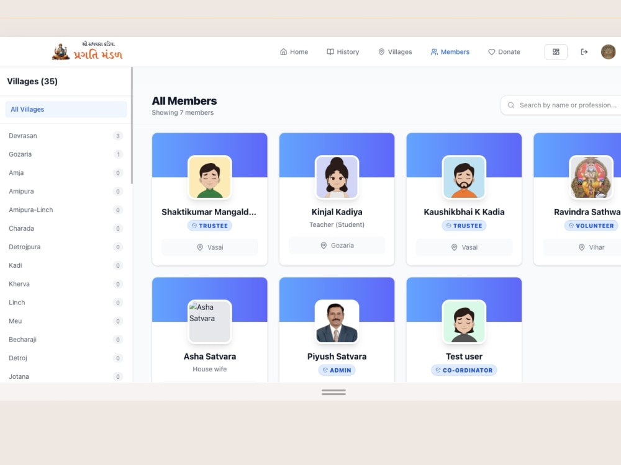
Task: Open Piyush Satvara's photo
Action: click(x=337, y=322)
